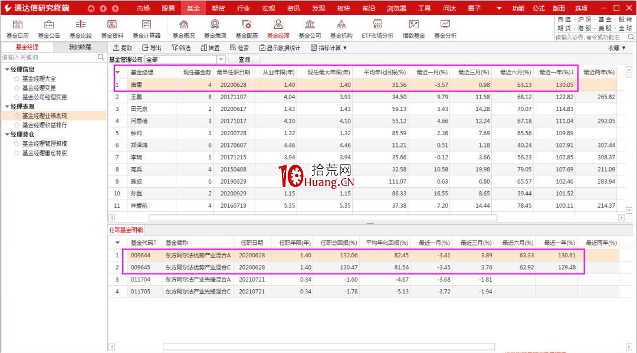Sort the manager table by 从业年限(年)
Screen dimensions: 637x353
pos(278,73)
